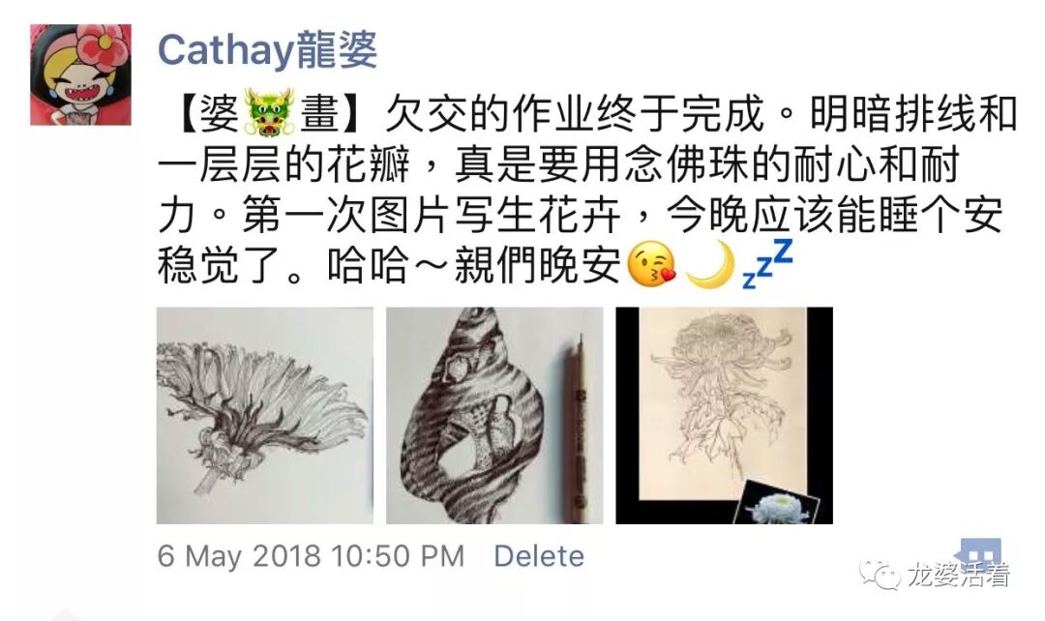Click the post text 欠交的作业终于完成

pyautogui.click(x=575, y=113)
